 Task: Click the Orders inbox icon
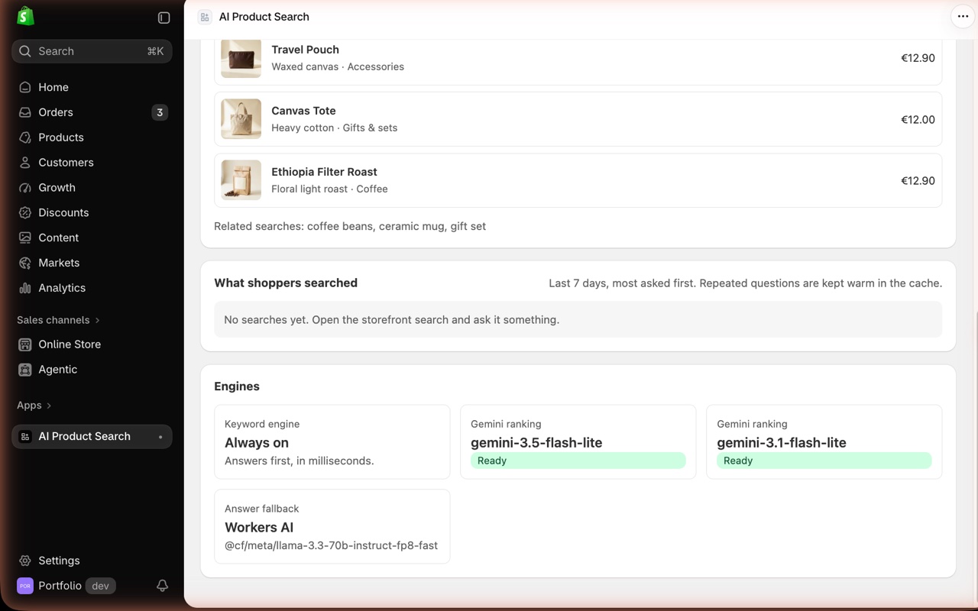(x=25, y=112)
